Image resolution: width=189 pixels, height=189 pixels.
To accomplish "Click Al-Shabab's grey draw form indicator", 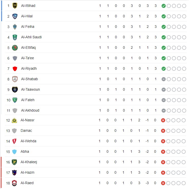I will point(163,79).
